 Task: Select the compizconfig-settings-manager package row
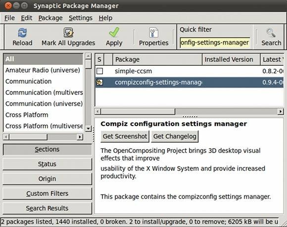click(190, 82)
